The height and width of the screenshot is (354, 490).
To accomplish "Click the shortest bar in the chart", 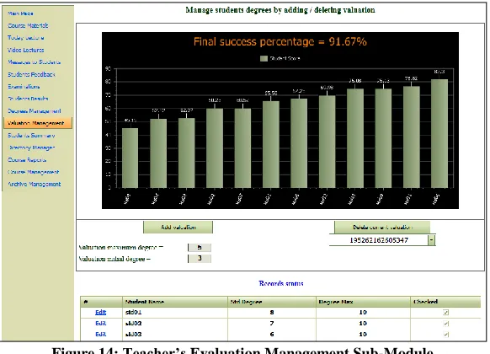I will (130, 158).
